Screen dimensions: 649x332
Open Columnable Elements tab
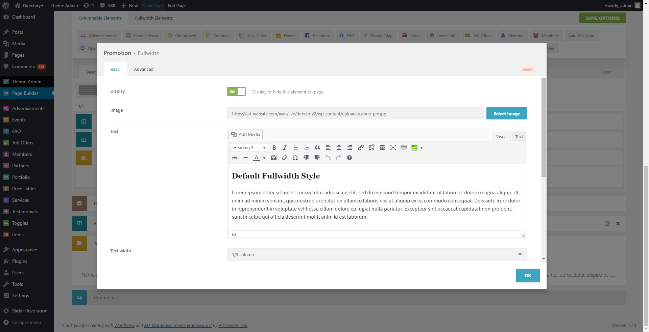pyautogui.click(x=100, y=18)
